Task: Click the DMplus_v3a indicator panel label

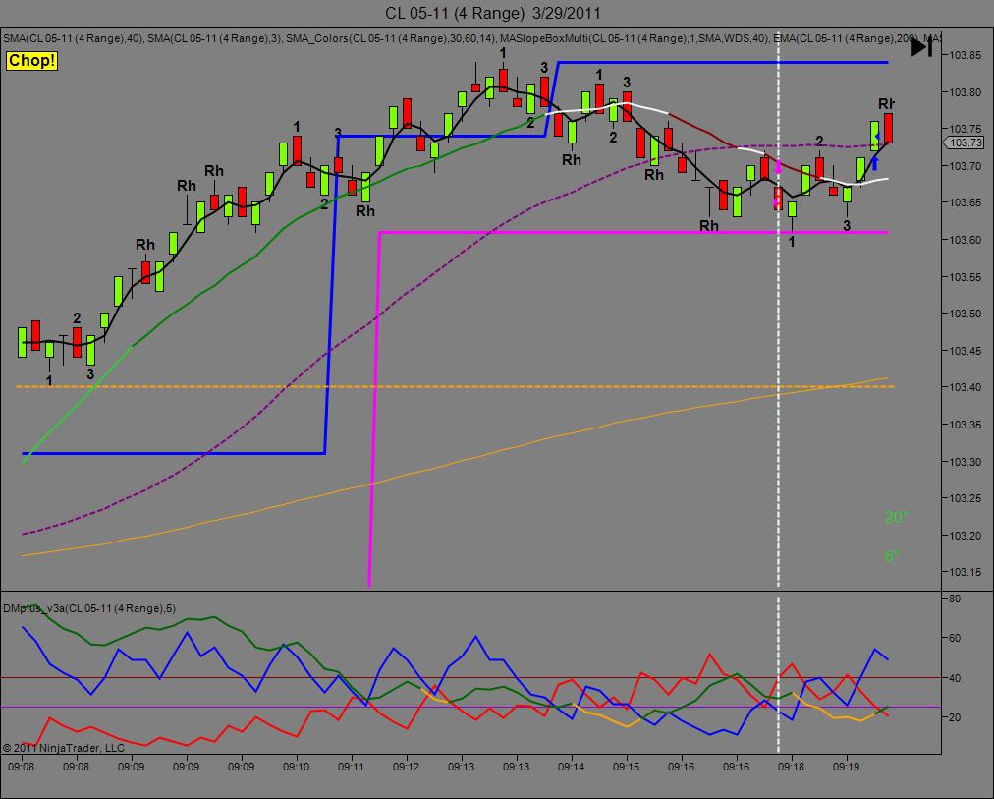Action: coord(89,608)
